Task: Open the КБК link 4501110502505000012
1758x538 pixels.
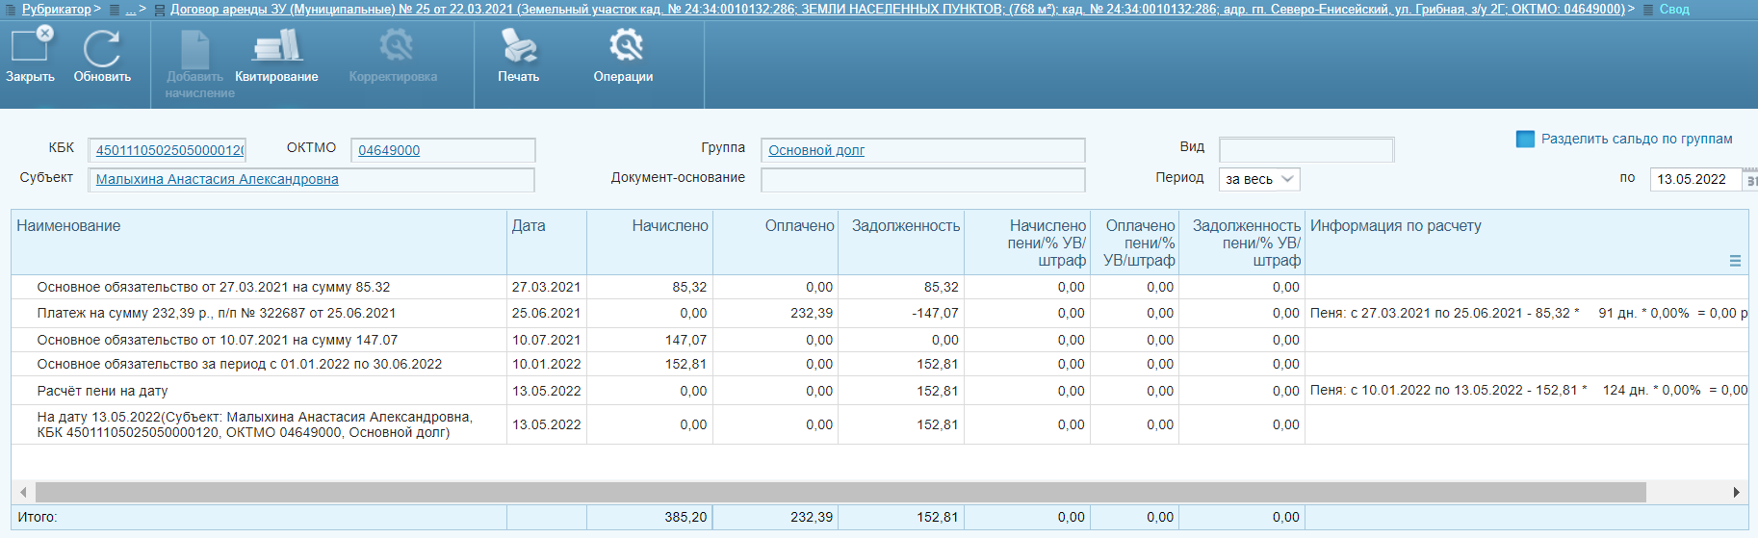Action: (x=170, y=150)
